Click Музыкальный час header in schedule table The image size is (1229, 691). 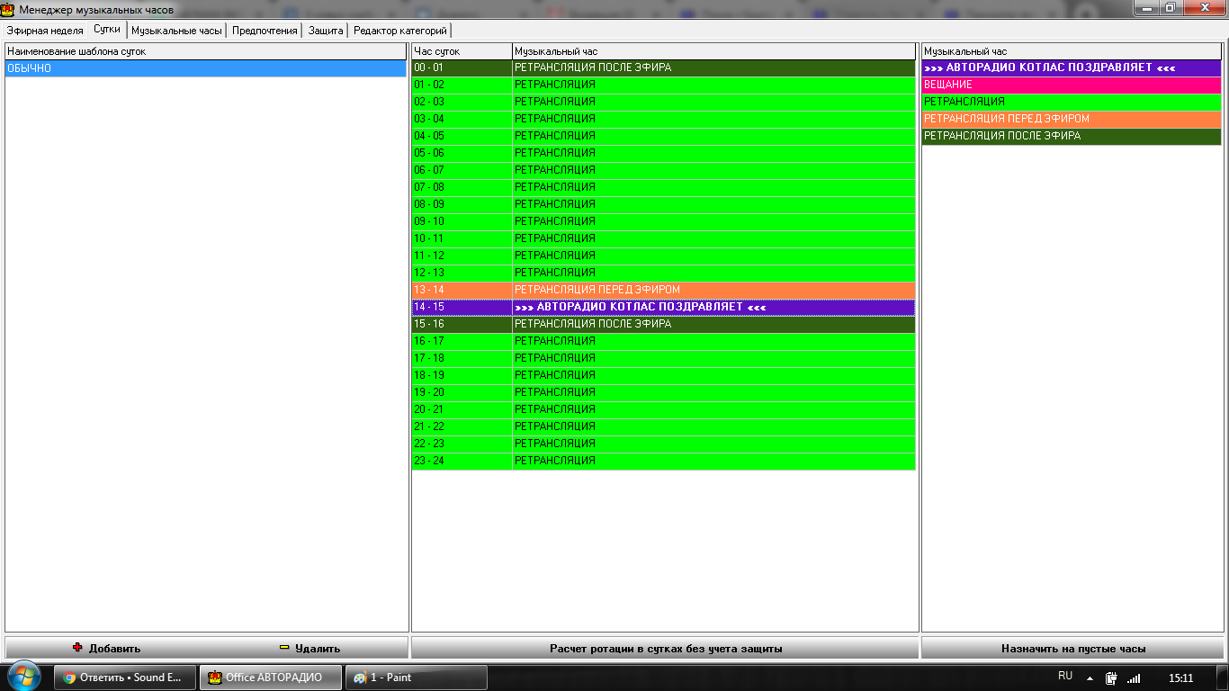(714, 52)
